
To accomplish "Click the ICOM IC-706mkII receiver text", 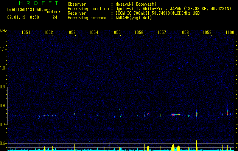I will (x=157, y=13).
